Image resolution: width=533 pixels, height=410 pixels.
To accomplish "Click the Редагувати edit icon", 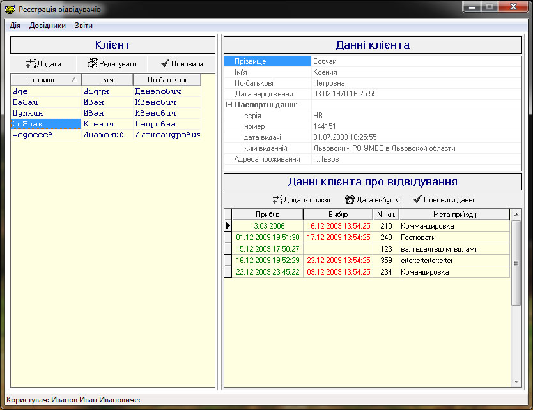I will click(x=93, y=64).
